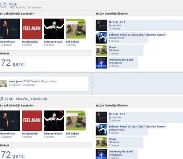Click Şevval Sam artist name in Yakınlardaki section
The height and width of the screenshot is (159, 183).
click(8, 134)
